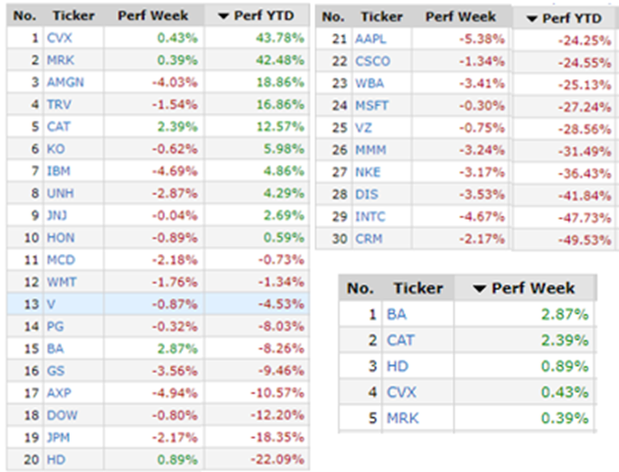The width and height of the screenshot is (619, 472).
Task: Open the UNH ticker link
Action: [60, 193]
